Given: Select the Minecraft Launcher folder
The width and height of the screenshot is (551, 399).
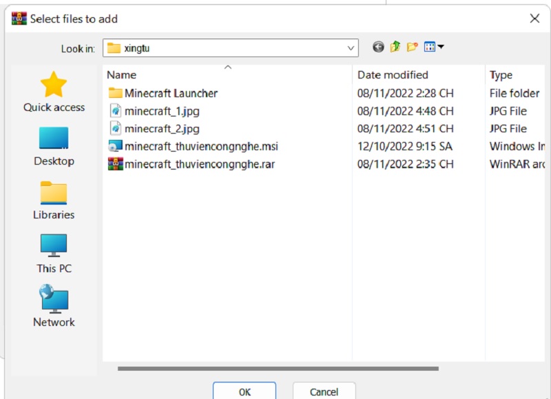Looking at the screenshot, I should tap(163, 93).
